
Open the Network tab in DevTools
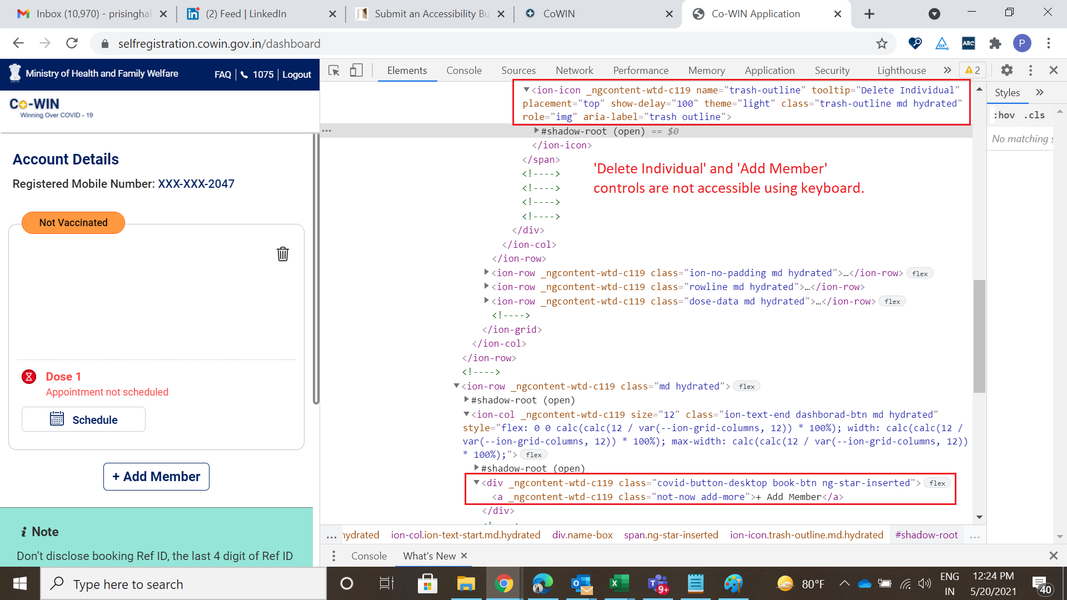tap(574, 71)
